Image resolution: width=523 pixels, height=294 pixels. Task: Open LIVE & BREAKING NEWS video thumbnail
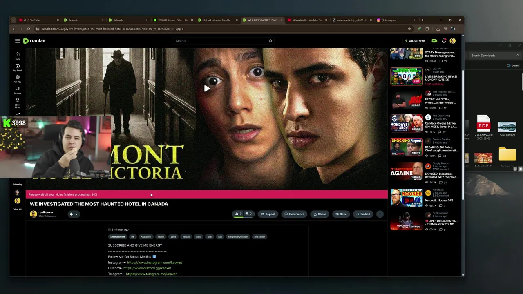tap(407, 76)
